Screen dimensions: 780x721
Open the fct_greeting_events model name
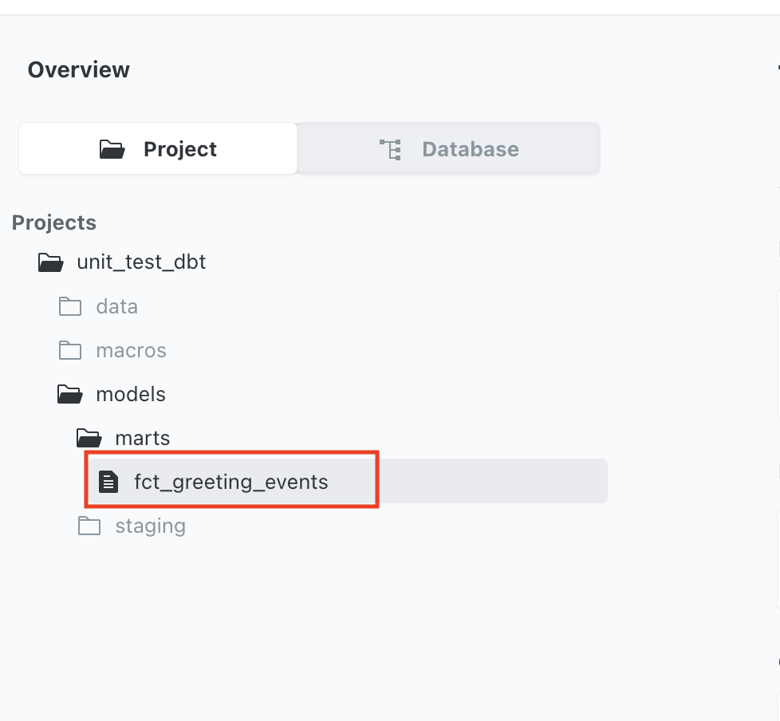(x=230, y=482)
